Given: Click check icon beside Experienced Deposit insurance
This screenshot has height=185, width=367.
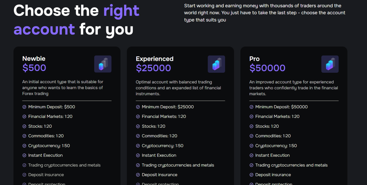Looking at the screenshot, I should 138,175.
